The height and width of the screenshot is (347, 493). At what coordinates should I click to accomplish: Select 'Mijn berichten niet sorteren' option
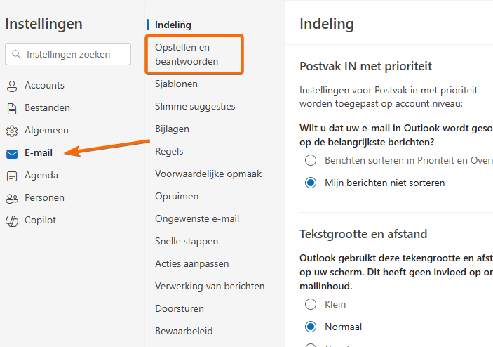tap(311, 183)
